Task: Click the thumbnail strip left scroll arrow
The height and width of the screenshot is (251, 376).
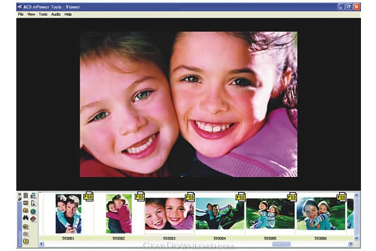Action: (41, 244)
